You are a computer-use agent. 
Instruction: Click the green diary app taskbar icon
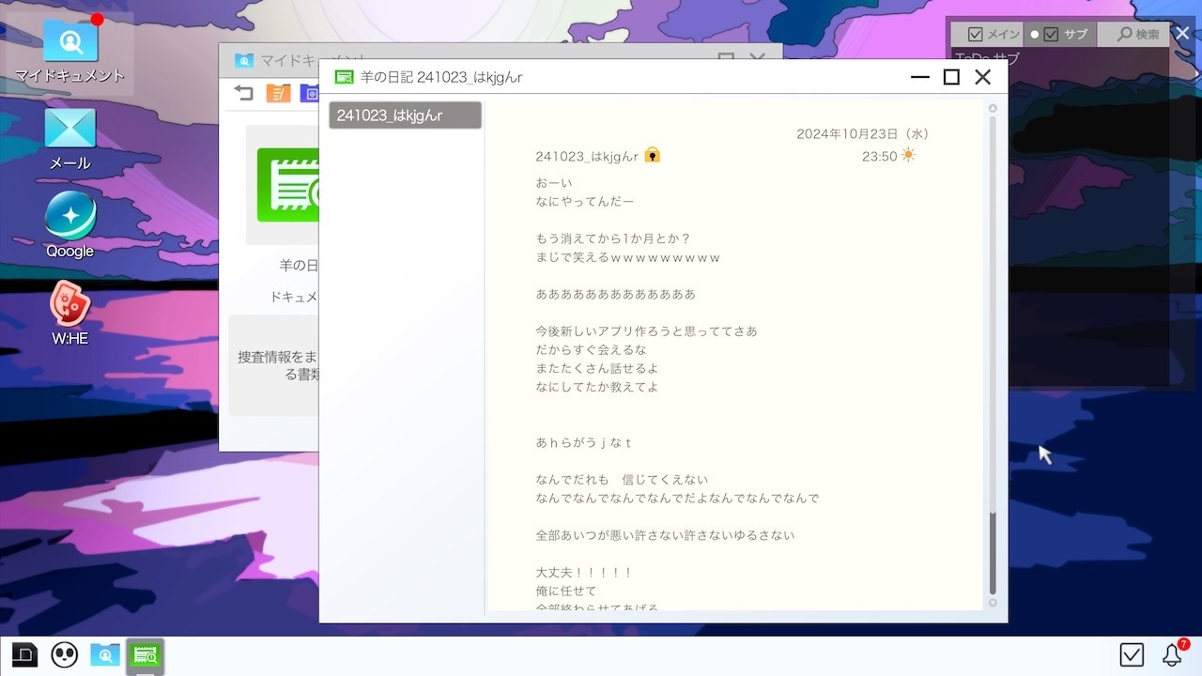pos(146,654)
